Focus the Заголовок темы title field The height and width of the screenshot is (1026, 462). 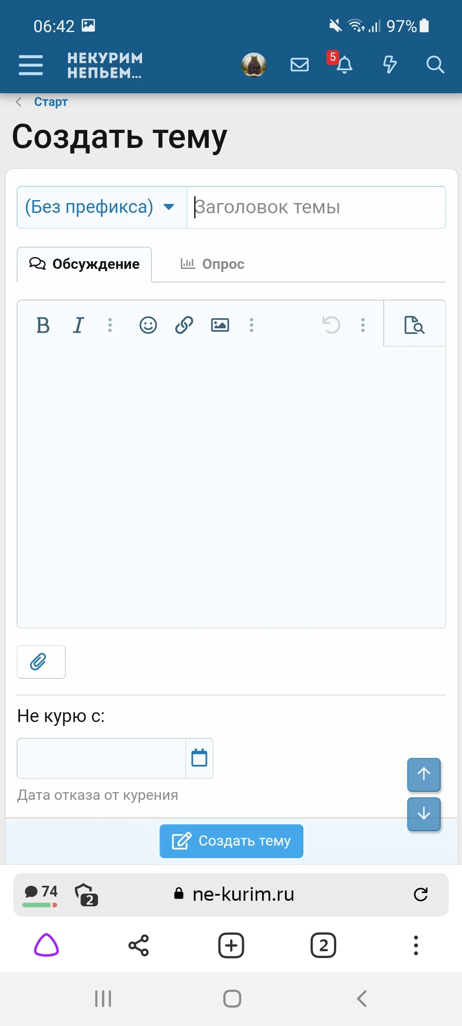click(317, 207)
